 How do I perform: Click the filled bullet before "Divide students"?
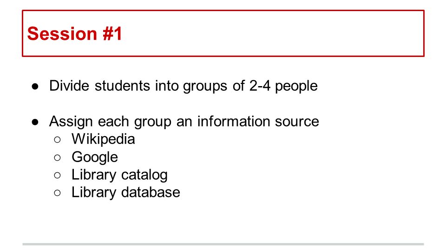pyautogui.click(x=35, y=87)
